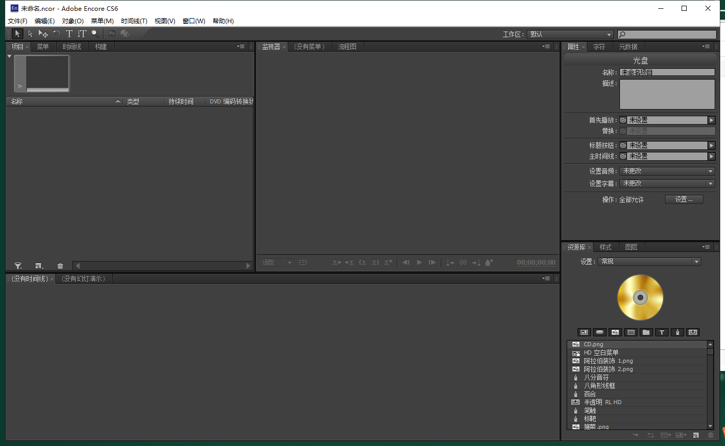Select the Zoom magnifier tool
Image resolution: width=725 pixels, height=446 pixels.
pos(95,34)
